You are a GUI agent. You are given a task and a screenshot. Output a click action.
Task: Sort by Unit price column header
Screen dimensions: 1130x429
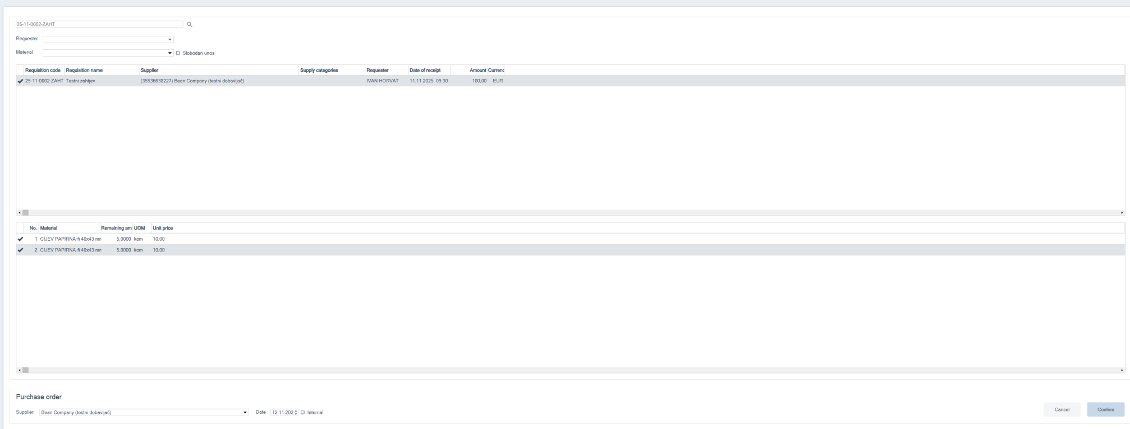(163, 229)
